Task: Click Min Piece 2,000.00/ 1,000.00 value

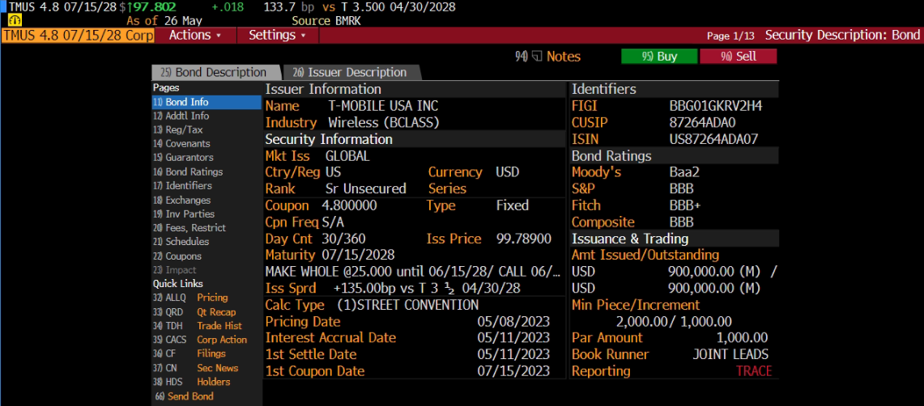Action: 674,321
